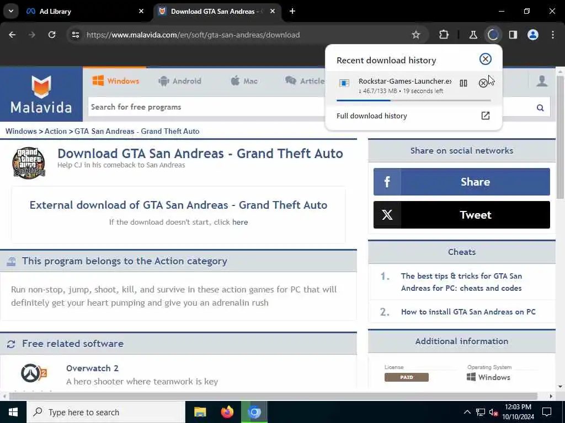Viewport: 565px width, 423px height.
Task: Open File Explorer from taskbar
Action: 200,412
